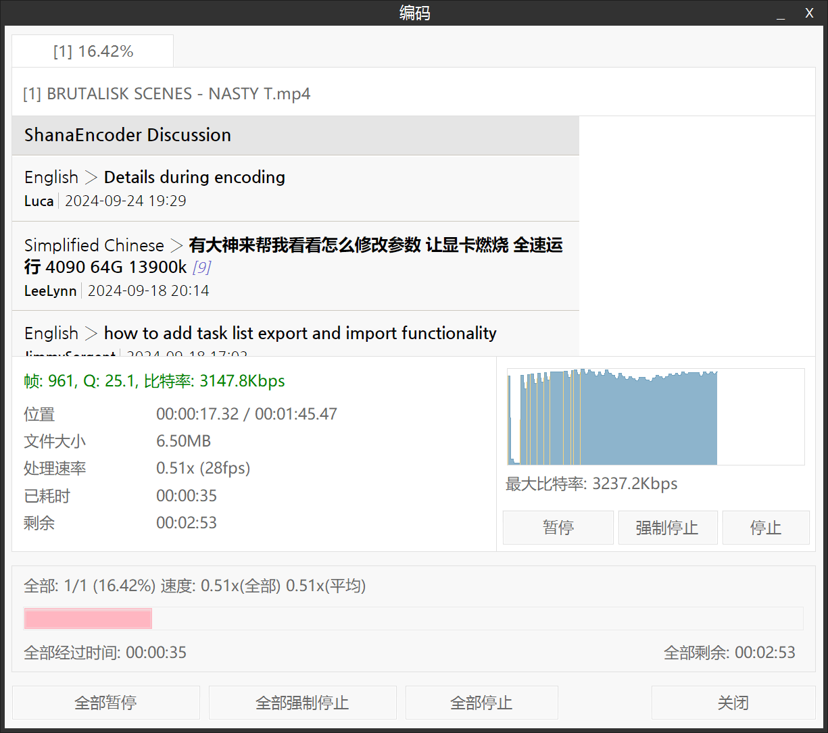Viewport: 828px width, 733px height.
Task: Click the file size value 6.50MB
Action: point(184,441)
